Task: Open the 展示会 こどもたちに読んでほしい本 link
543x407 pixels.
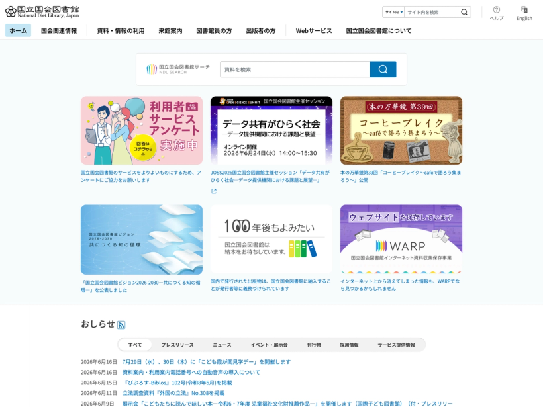Action: point(287,403)
